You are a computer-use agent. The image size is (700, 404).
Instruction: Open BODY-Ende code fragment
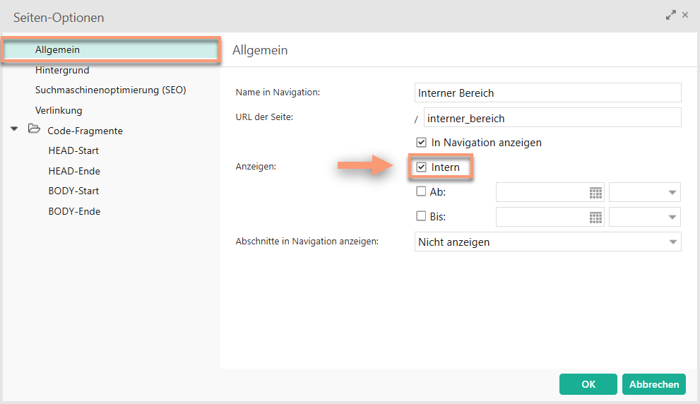pos(74,211)
